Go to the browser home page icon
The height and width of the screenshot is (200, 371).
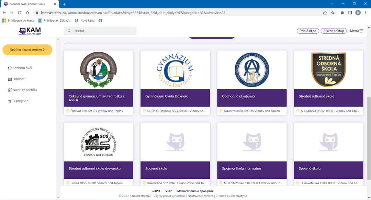coord(27,13)
